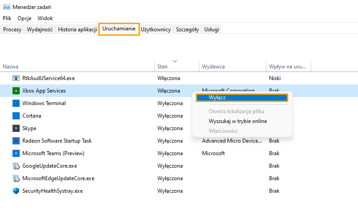This screenshot has height=224, width=358.
Task: Select Wyszukaj w trybie online
Action: pos(238,121)
